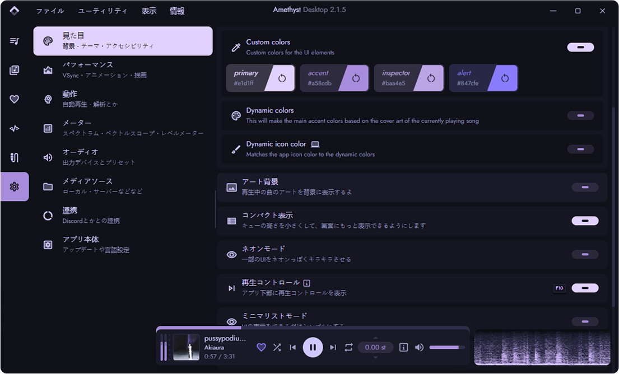Viewport: 619px width, 374px height.
Task: Toggle repeat mode in the playback bar
Action: click(x=348, y=347)
